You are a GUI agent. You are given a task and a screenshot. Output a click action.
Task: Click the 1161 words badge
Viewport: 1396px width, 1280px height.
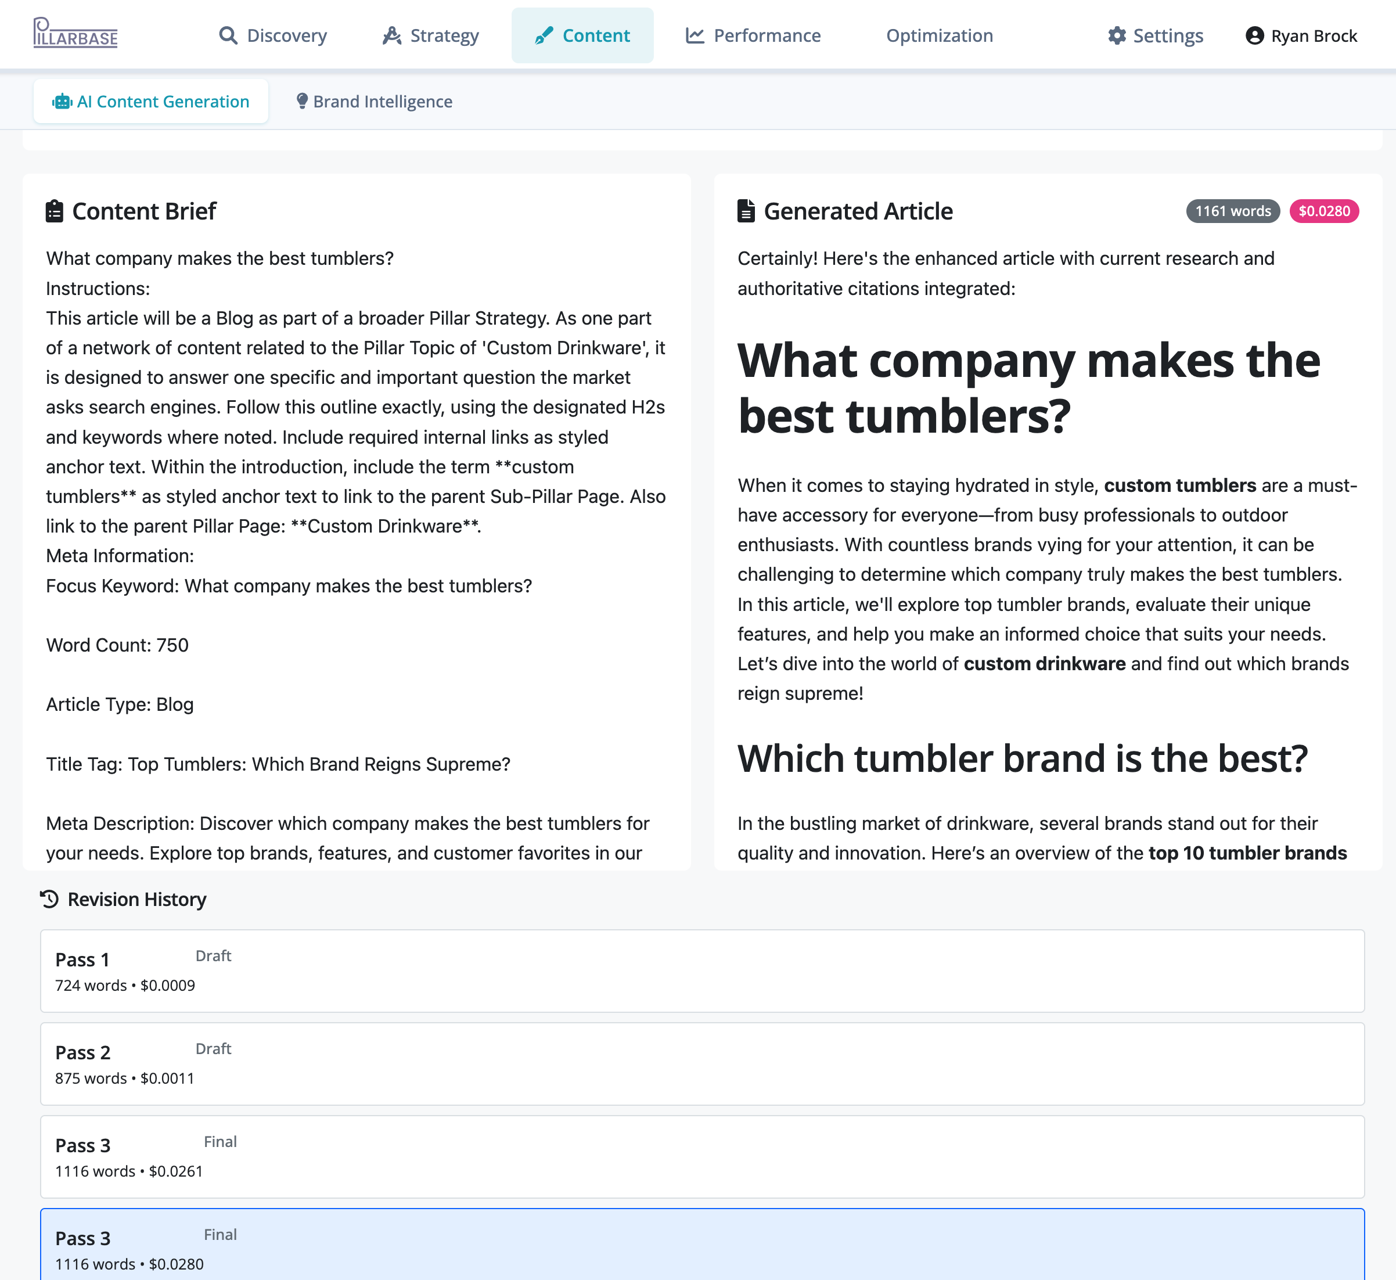pos(1233,211)
